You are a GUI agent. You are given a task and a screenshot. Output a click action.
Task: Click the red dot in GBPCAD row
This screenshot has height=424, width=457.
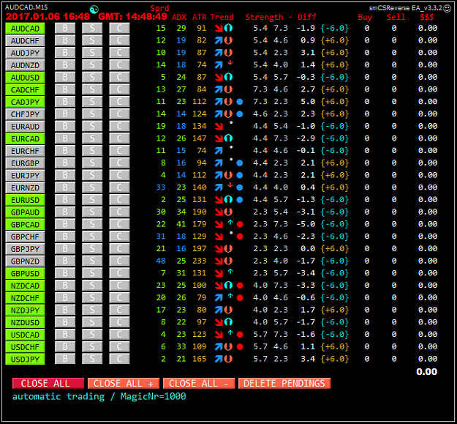[x=240, y=224]
